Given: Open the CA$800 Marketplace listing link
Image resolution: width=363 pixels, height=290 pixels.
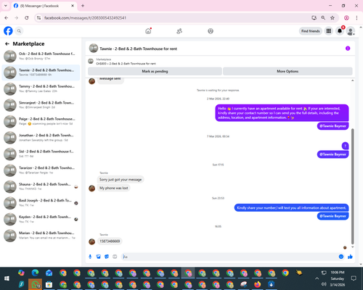Looking at the screenshot, I should click(x=126, y=64).
